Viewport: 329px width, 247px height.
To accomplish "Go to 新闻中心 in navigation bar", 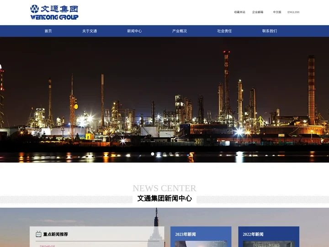I will pos(134,31).
